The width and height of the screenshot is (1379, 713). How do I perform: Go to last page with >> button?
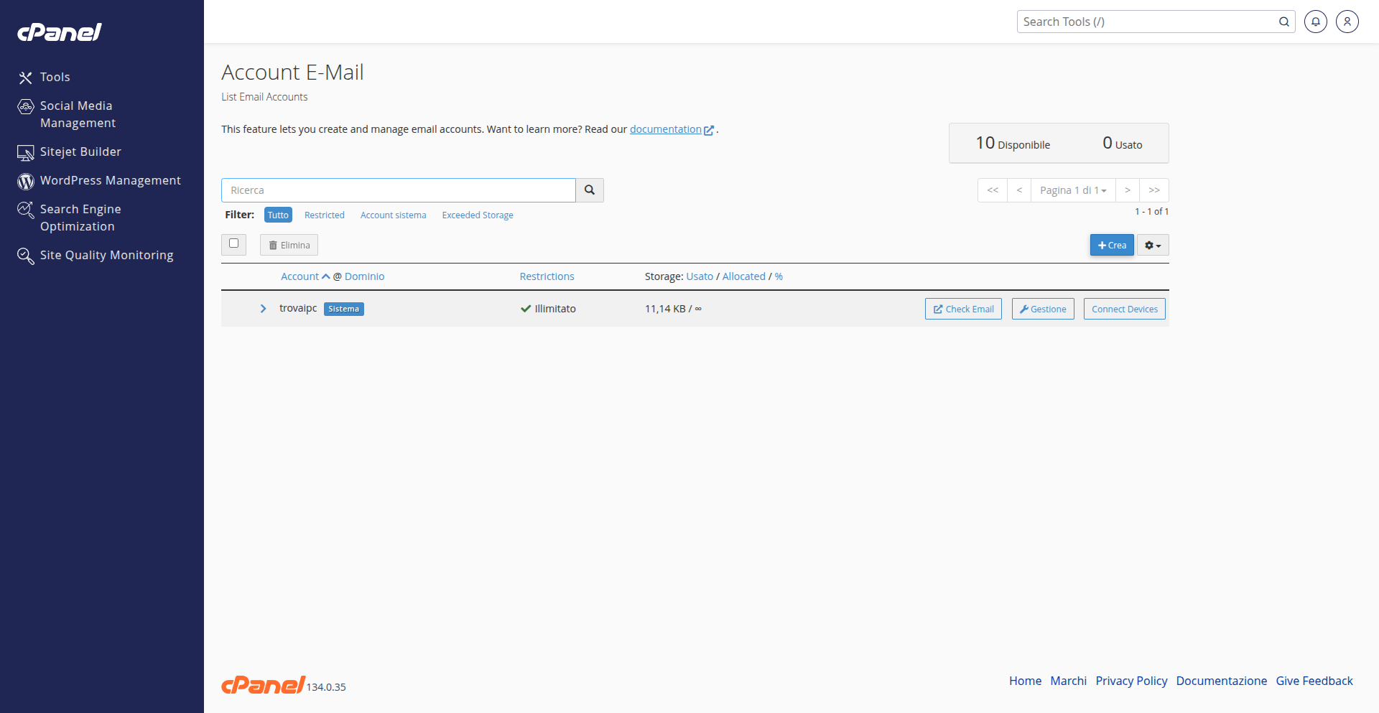coord(1154,190)
